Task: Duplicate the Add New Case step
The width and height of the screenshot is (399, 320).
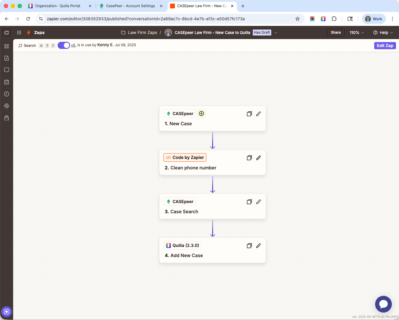Action: (x=249, y=246)
